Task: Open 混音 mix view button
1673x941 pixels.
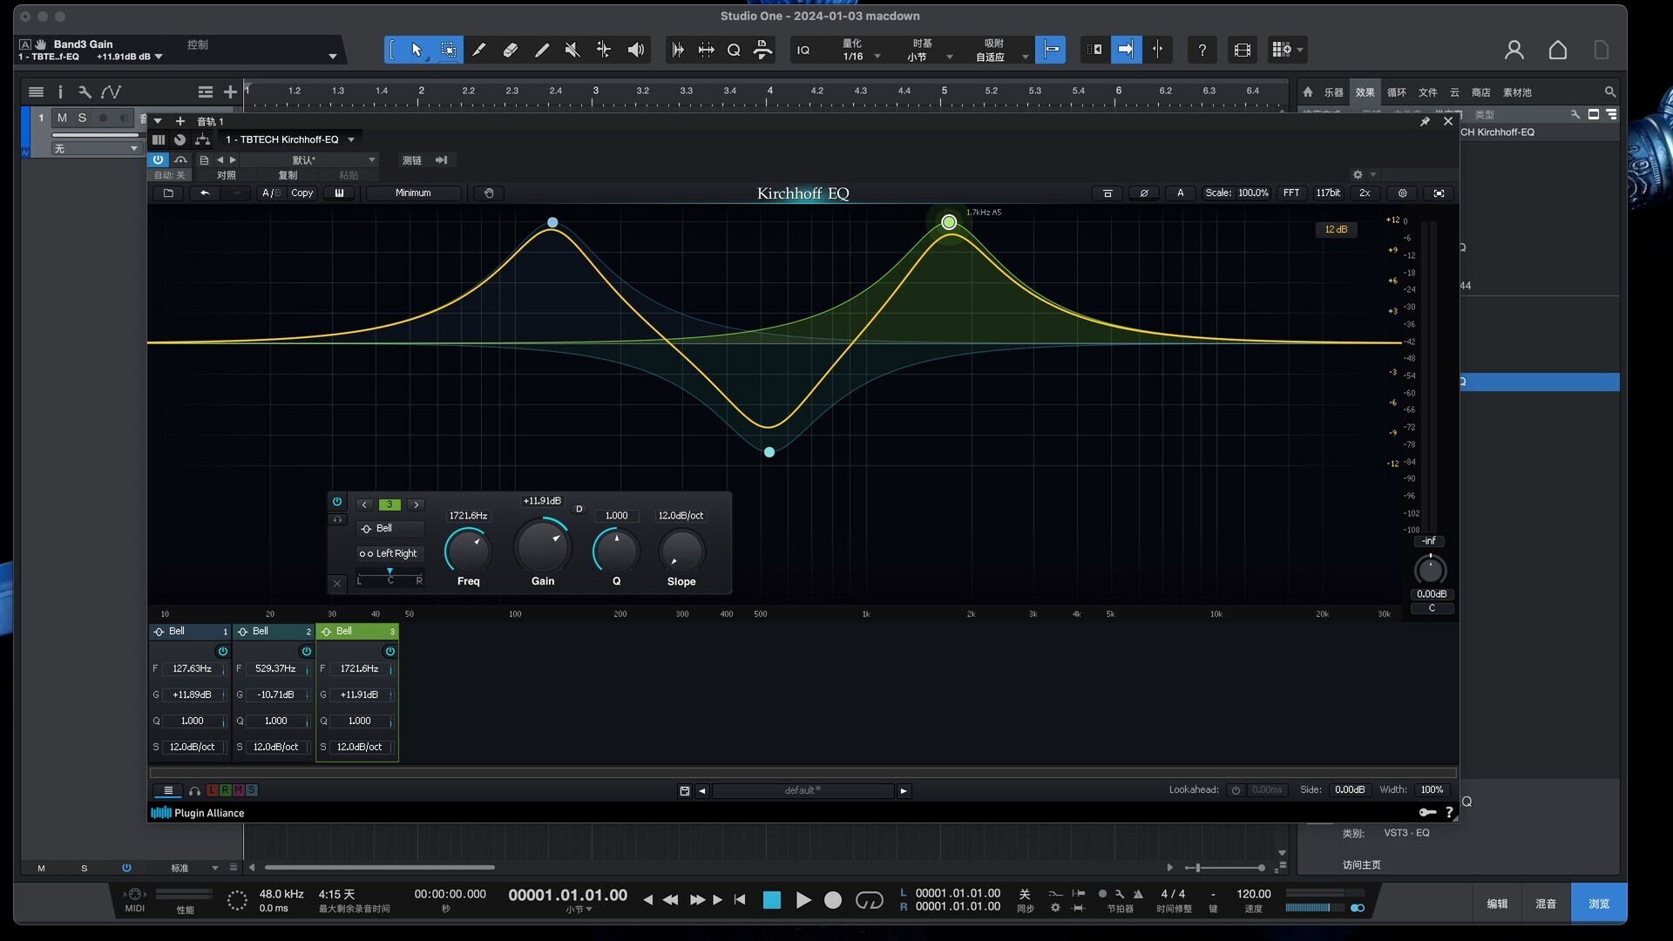Action: pos(1547,904)
